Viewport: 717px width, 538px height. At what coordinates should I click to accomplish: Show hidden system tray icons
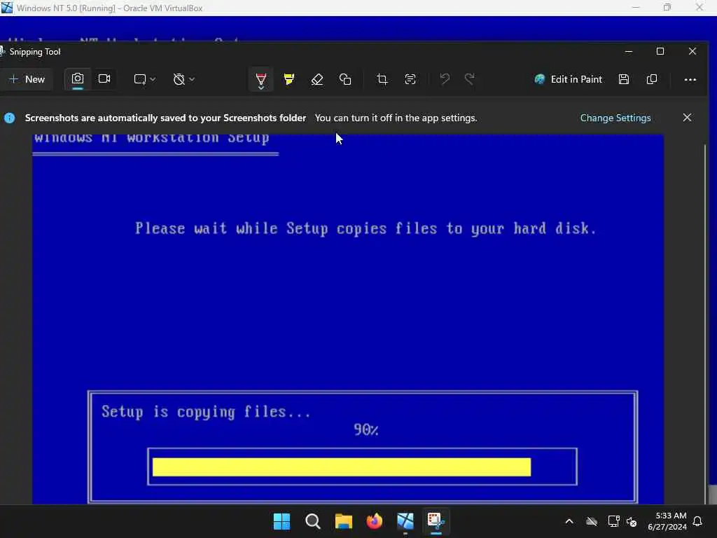[x=569, y=521]
